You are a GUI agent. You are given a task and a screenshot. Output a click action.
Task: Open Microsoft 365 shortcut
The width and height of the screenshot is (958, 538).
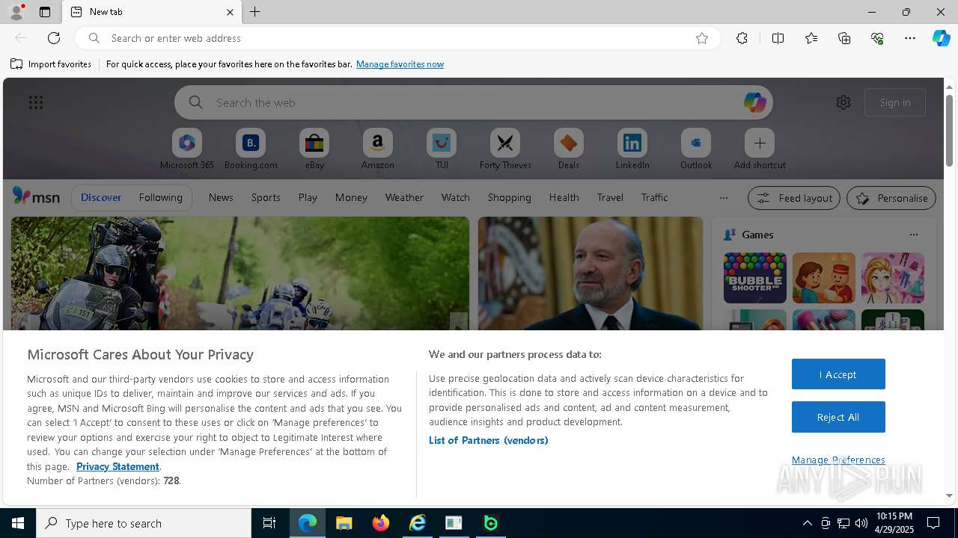click(x=187, y=149)
